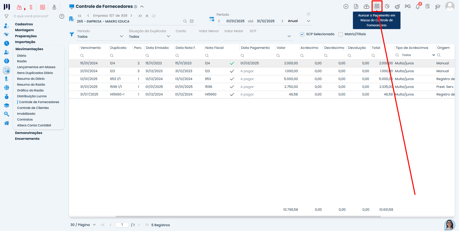Click the company search magnifier icon
The height and width of the screenshot is (231, 459).
click(x=185, y=21)
